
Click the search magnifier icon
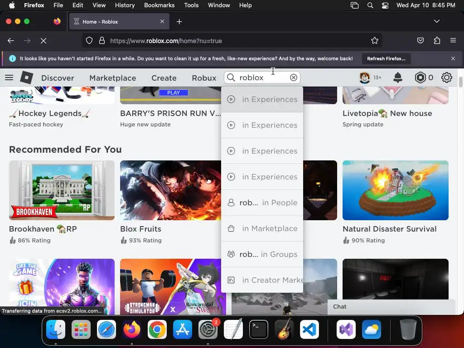tap(231, 77)
